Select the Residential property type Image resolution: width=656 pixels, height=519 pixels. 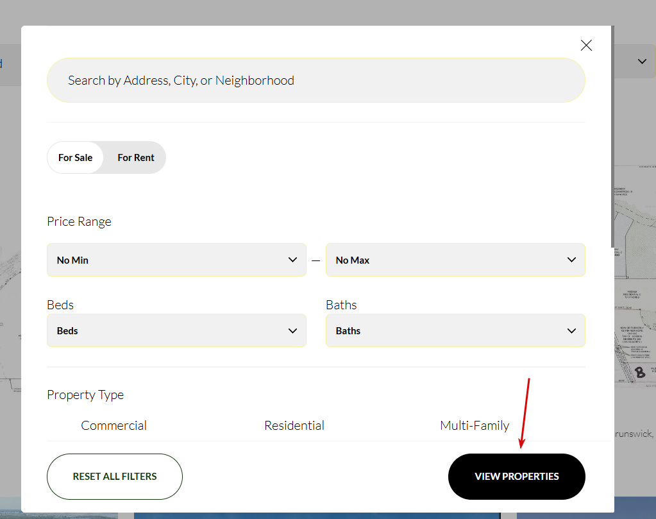click(294, 425)
